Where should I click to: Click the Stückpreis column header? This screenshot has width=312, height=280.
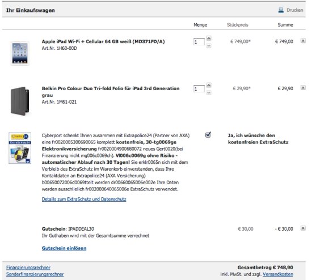click(238, 25)
